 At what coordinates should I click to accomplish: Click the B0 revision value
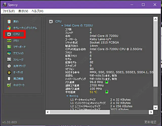click(x=92, y=69)
